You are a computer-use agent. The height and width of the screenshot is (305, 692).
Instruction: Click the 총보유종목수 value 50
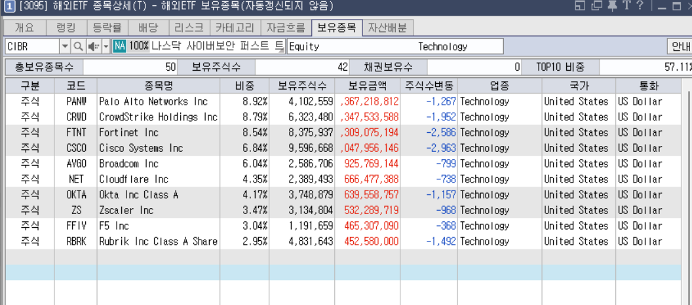point(130,67)
